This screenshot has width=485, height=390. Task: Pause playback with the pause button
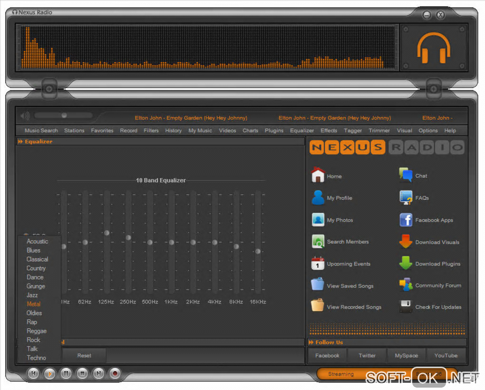pyautogui.click(x=66, y=373)
